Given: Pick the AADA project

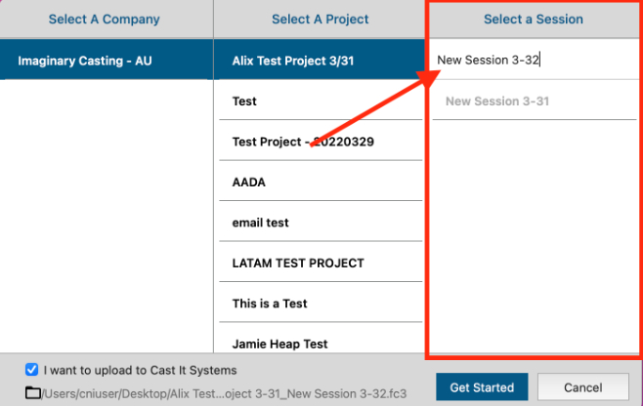Looking at the screenshot, I should pos(249,183).
